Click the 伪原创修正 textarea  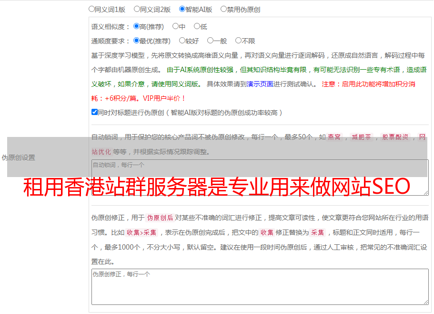coord(260,287)
